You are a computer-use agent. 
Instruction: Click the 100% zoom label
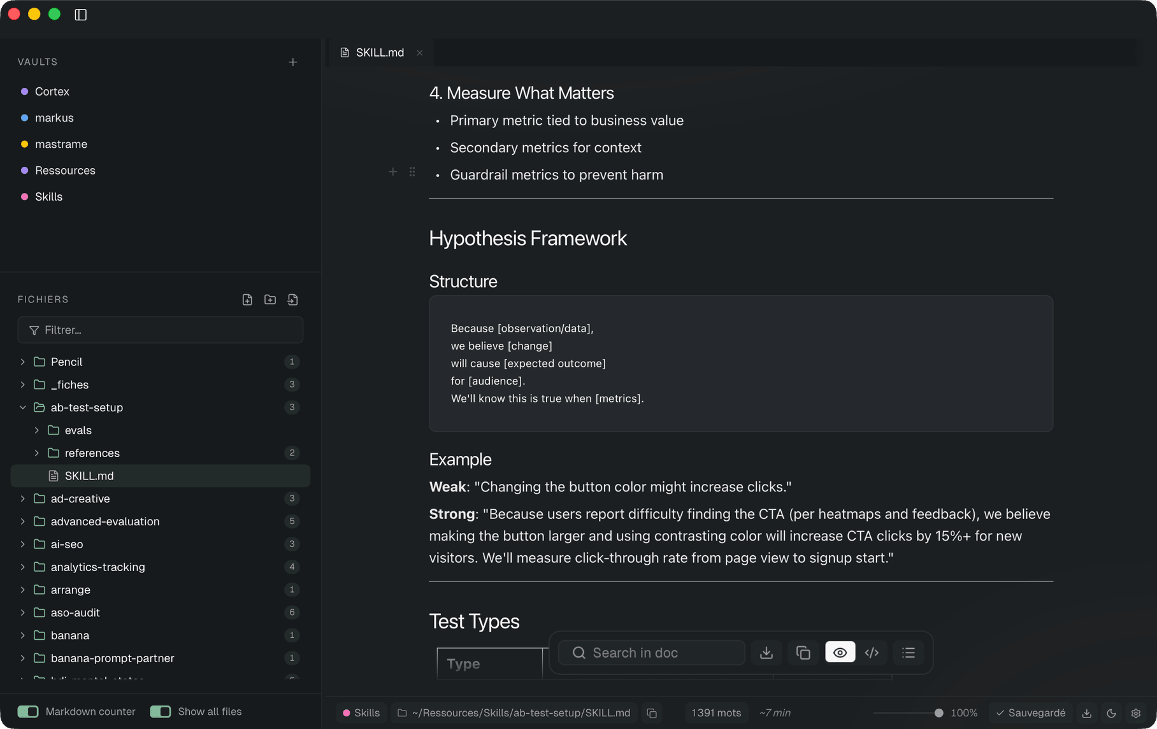[963, 713]
